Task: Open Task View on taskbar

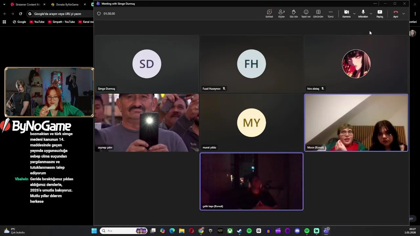Action: pos(153,231)
